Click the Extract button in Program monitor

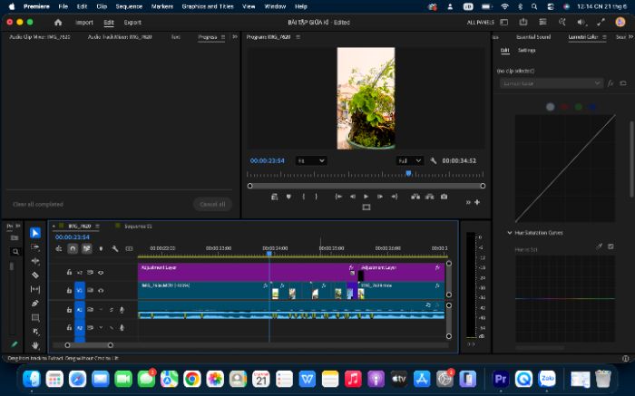pos(430,196)
